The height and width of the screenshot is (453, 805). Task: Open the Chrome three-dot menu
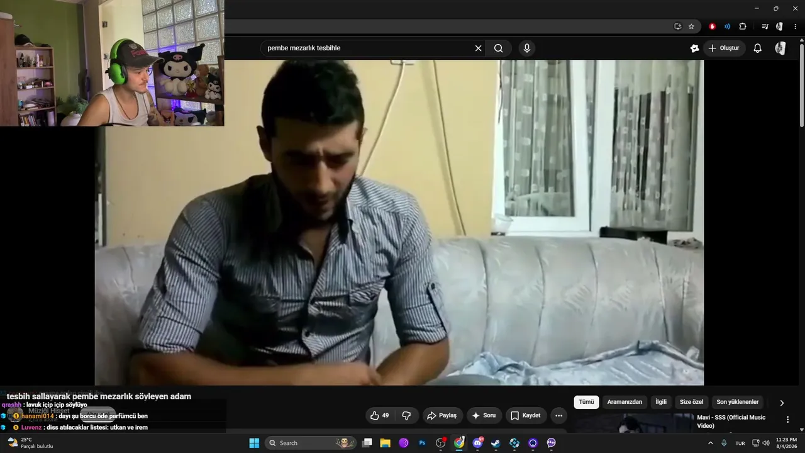coord(796,26)
